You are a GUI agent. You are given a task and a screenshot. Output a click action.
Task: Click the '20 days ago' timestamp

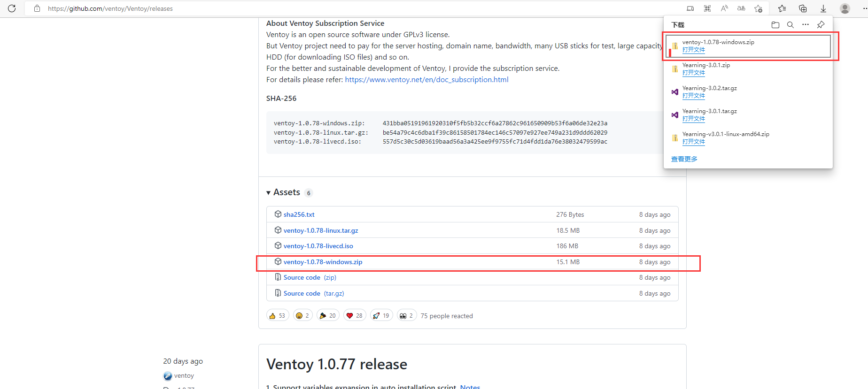[183, 361]
